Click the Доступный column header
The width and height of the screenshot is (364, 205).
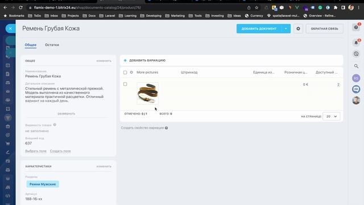pos(326,72)
